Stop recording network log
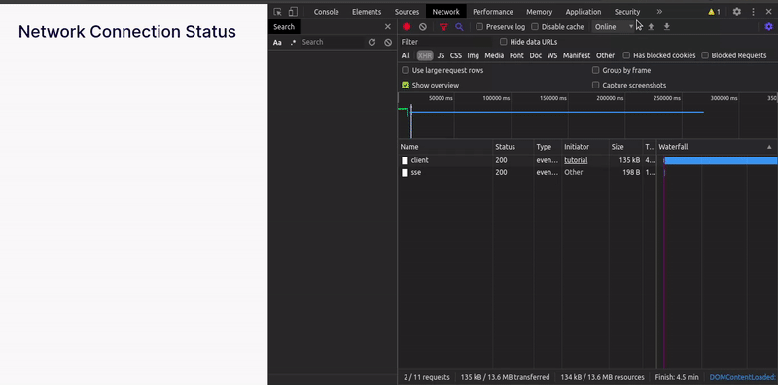778x385 pixels. 407,27
